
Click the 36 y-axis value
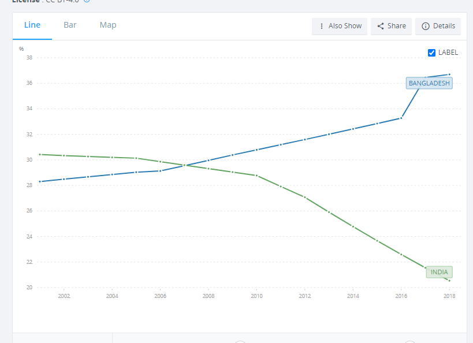[29, 83]
